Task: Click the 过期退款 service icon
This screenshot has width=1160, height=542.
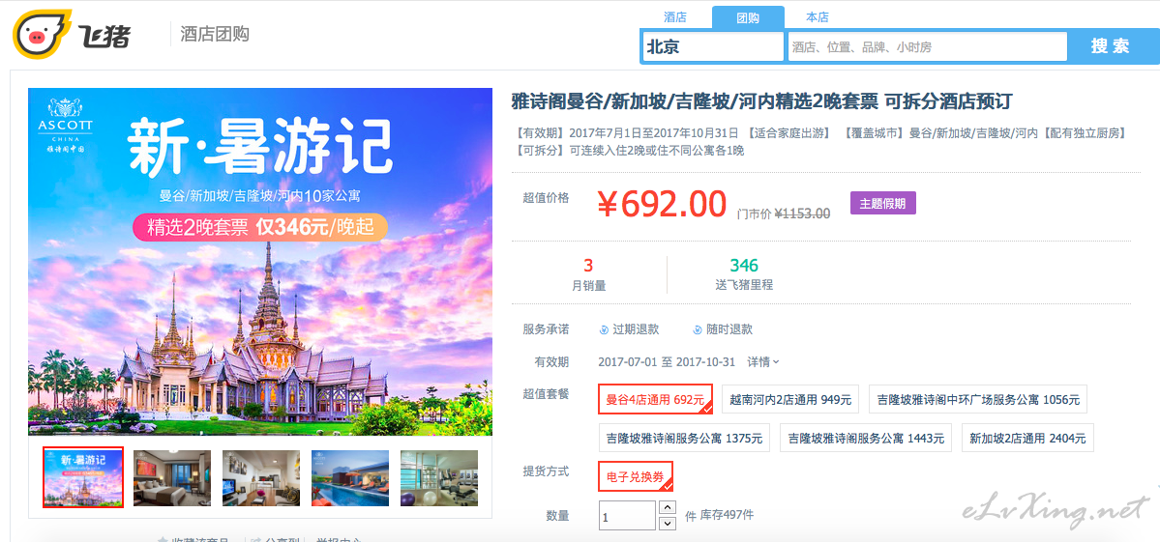Action: [x=603, y=329]
